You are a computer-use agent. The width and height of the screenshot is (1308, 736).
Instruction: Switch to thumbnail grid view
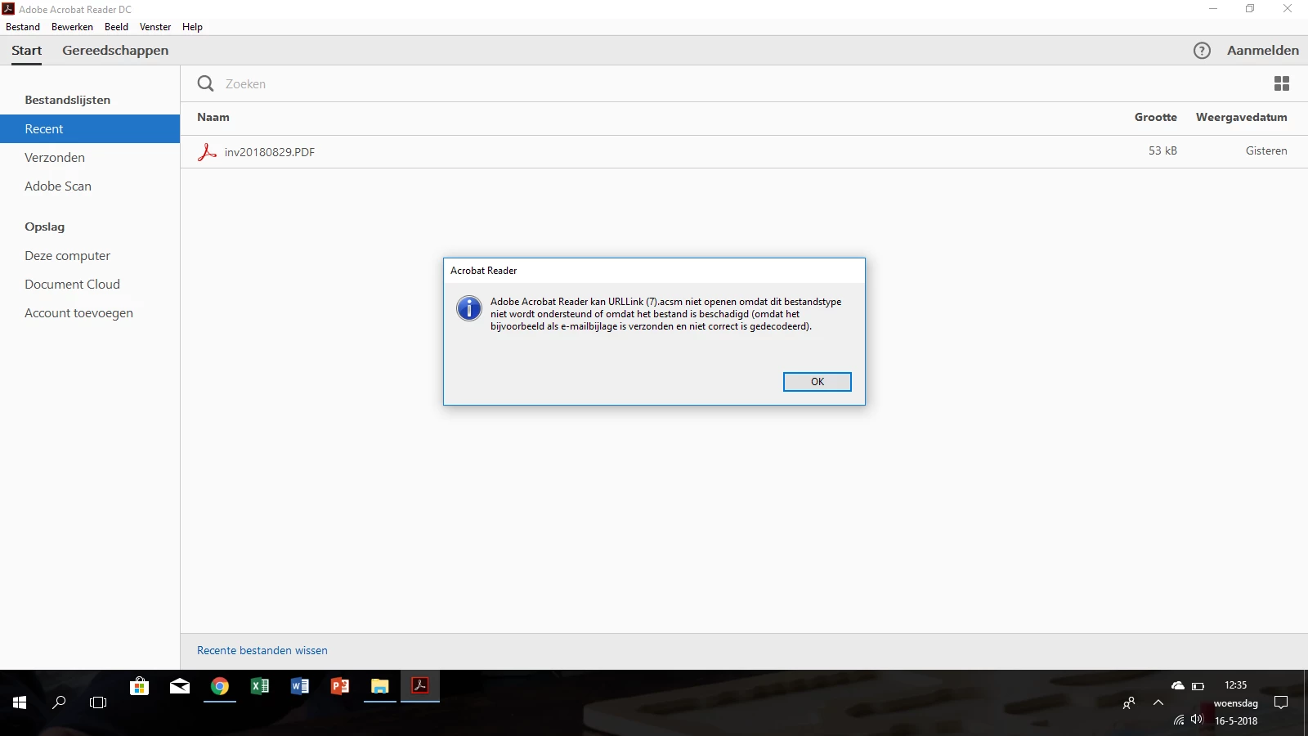(1282, 83)
